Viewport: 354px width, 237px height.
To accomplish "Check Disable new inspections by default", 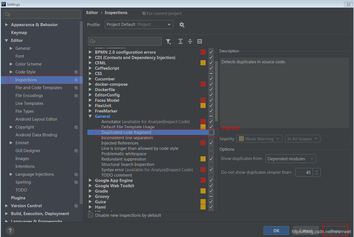I will (x=91, y=215).
